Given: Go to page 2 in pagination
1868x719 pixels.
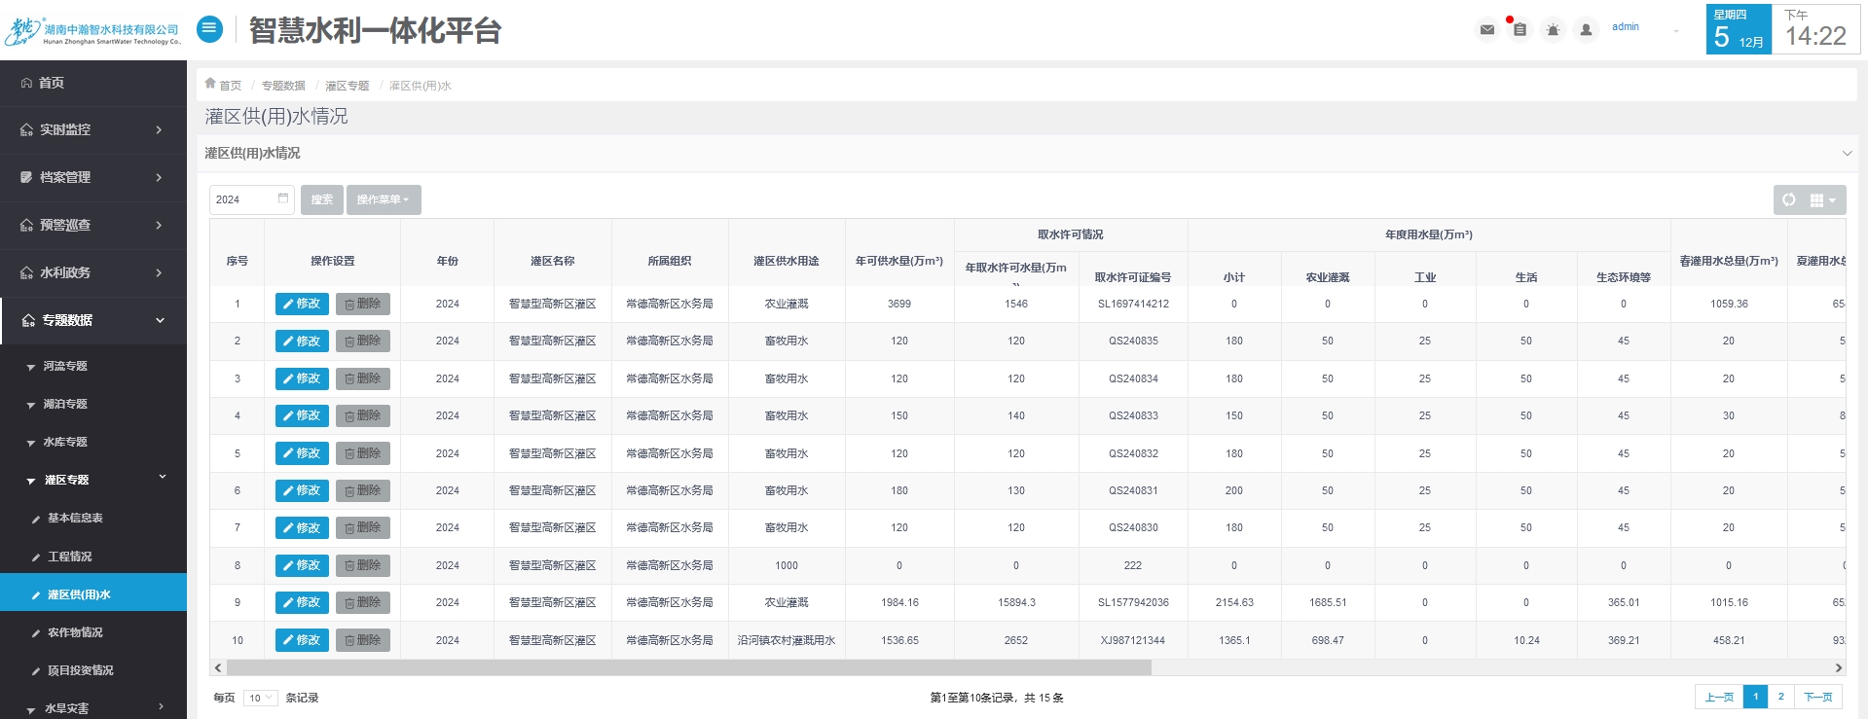Looking at the screenshot, I should [1780, 697].
